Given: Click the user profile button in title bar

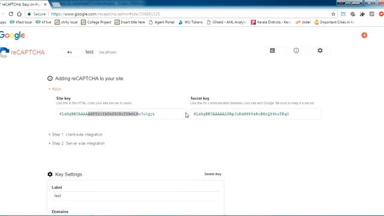Looking at the screenshot, I should [x=350, y=3].
